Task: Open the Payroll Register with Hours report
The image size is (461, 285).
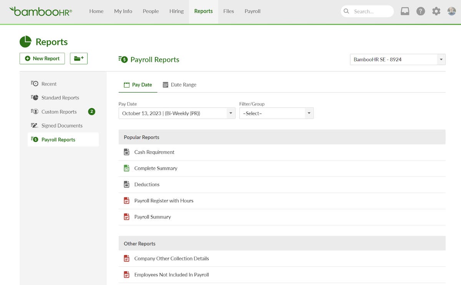Action: tap(163, 200)
